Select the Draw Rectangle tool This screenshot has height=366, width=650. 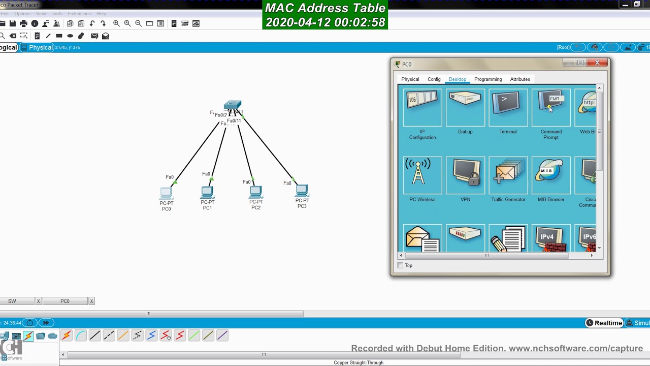[59, 36]
